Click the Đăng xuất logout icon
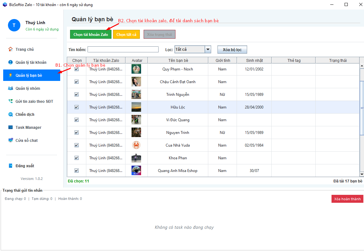Image resolution: width=364 pixels, height=251 pixels. [x=11, y=166]
